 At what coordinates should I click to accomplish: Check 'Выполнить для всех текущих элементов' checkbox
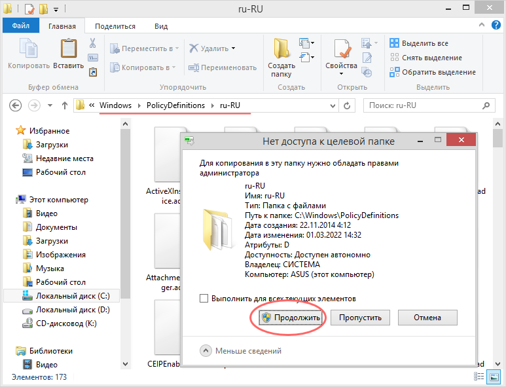(204, 298)
